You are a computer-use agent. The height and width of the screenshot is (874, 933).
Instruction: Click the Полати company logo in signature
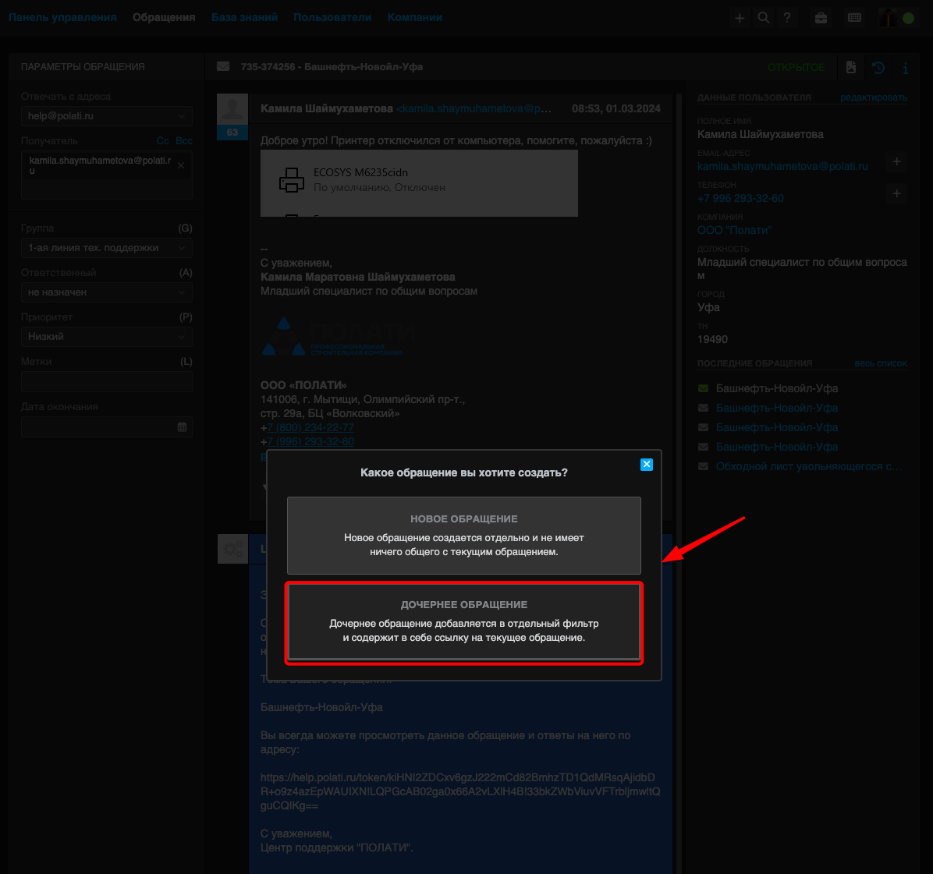click(338, 337)
